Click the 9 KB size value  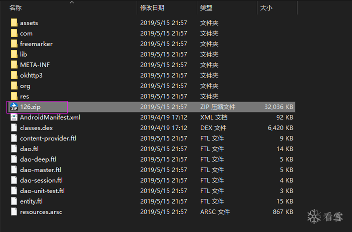(286, 138)
